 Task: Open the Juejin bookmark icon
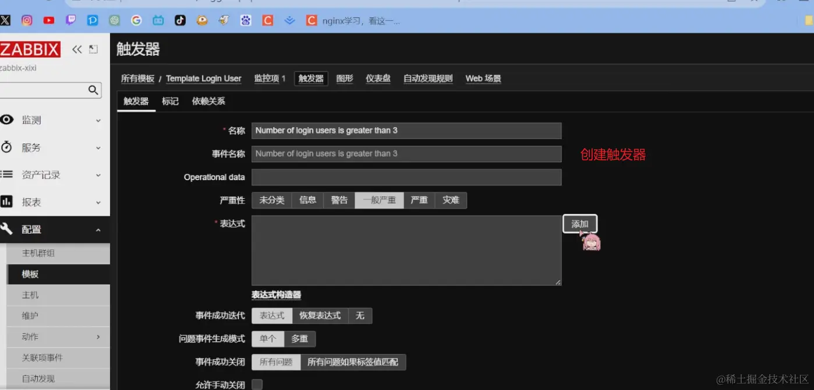289,20
